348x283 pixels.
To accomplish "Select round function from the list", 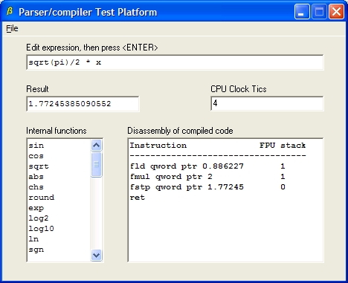I will [42, 198].
